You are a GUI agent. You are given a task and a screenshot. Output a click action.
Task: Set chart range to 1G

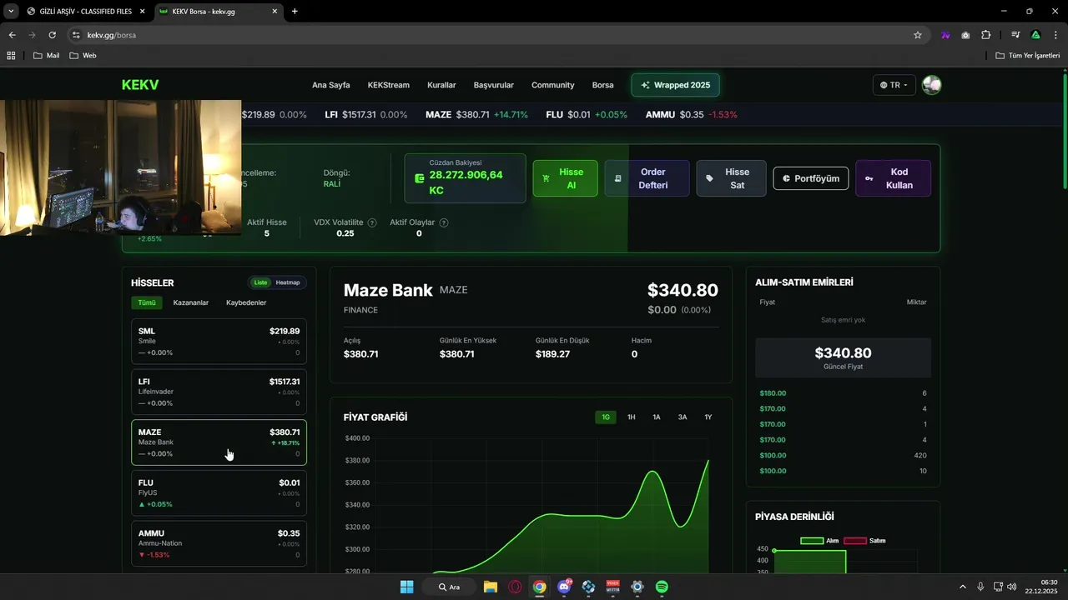(x=606, y=417)
